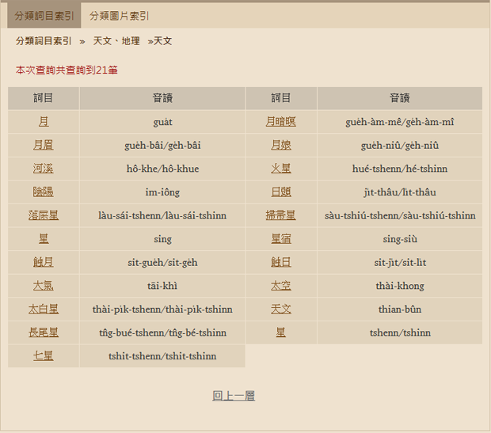Click the reading sàu-tshiú-tshenn/sàu-tshiú-tshinn
The height and width of the screenshot is (433, 491).
pyautogui.click(x=400, y=215)
